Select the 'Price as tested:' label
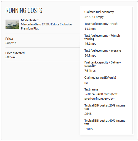138x141 pixels. (15, 53)
